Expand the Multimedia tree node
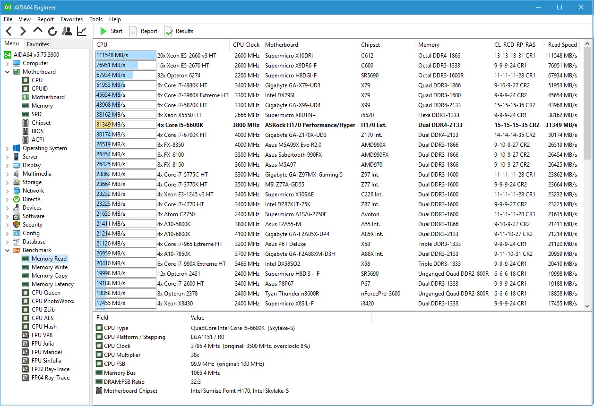594x406 pixels. 7,174
